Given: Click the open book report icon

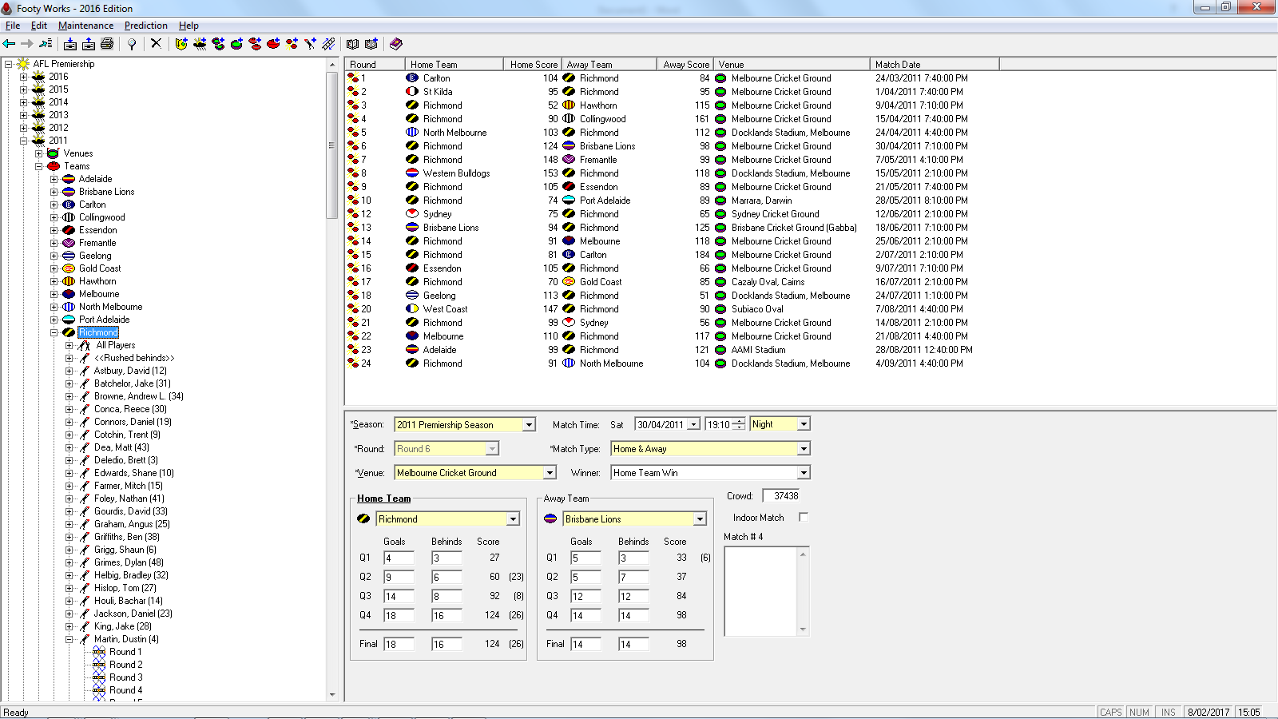Looking at the screenshot, I should tap(352, 44).
